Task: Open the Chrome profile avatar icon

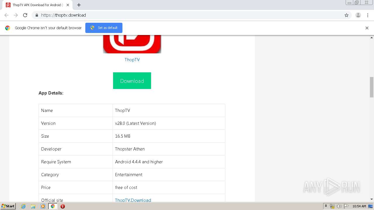Action: (358, 15)
